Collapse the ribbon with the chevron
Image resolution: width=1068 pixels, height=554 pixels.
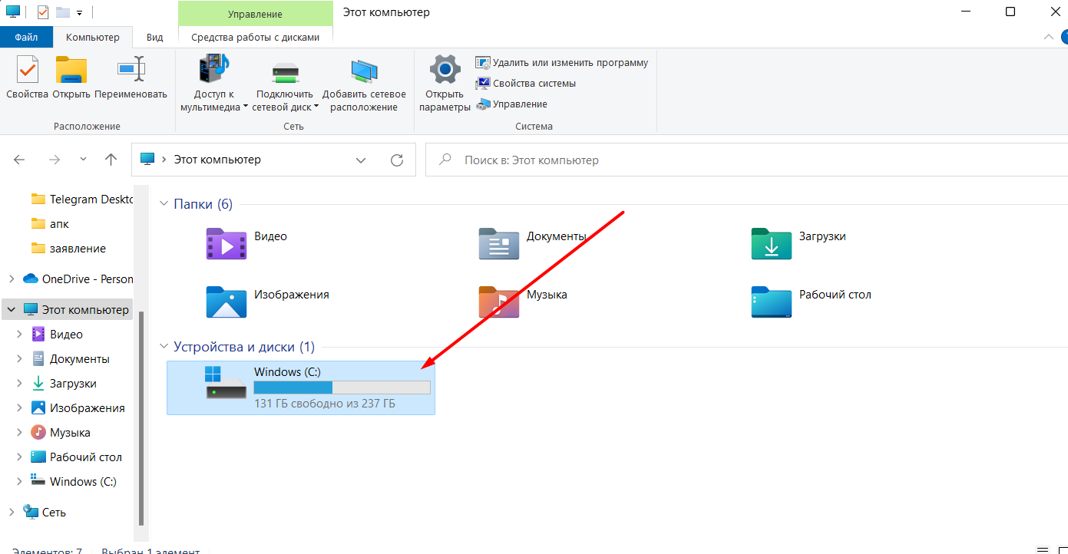point(1049,37)
